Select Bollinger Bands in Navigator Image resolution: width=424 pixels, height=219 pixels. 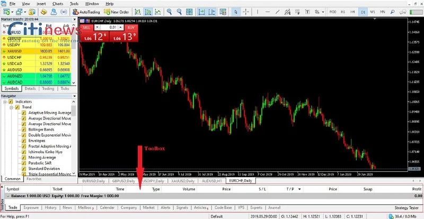click(41, 130)
